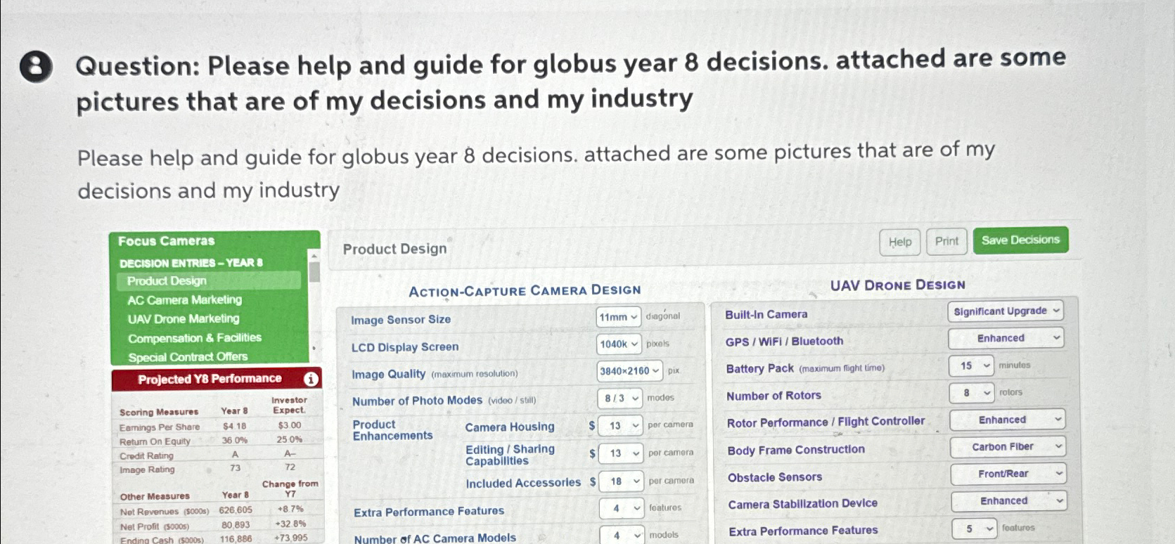The height and width of the screenshot is (544, 1175).
Task: Open the Number of Photo Modes dropdown
Action: (x=619, y=398)
